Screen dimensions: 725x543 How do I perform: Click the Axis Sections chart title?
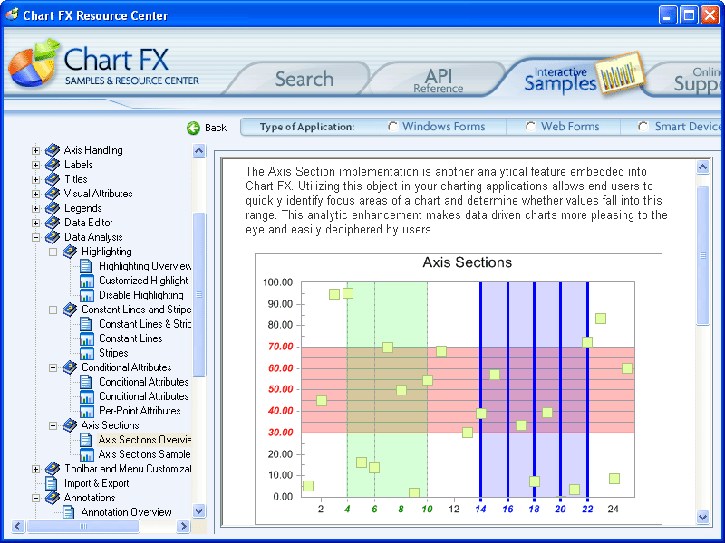(467, 262)
